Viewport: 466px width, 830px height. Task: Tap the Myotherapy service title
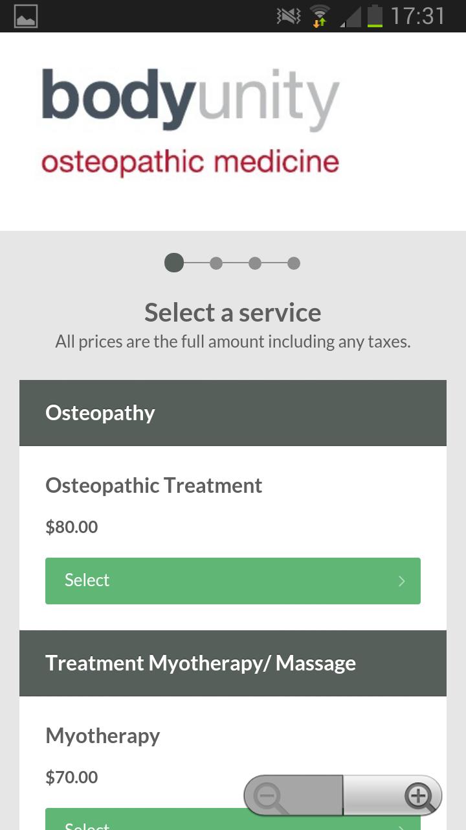(103, 736)
